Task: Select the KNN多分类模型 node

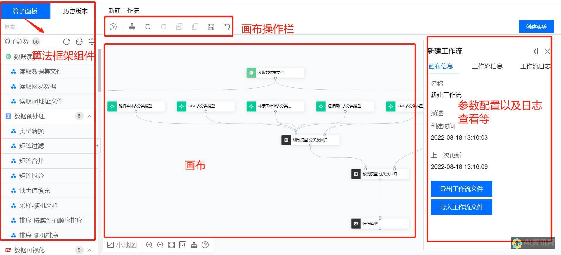Action: 405,106
